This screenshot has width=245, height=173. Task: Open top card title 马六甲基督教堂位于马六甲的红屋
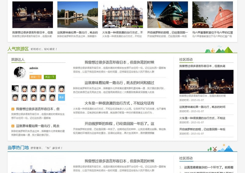click(x=213, y=32)
